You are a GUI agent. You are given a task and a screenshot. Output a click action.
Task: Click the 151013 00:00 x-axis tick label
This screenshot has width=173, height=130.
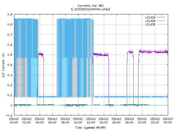pyautogui.click(x=168, y=121)
